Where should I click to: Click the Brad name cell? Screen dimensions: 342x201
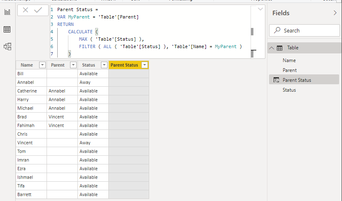click(x=31, y=117)
